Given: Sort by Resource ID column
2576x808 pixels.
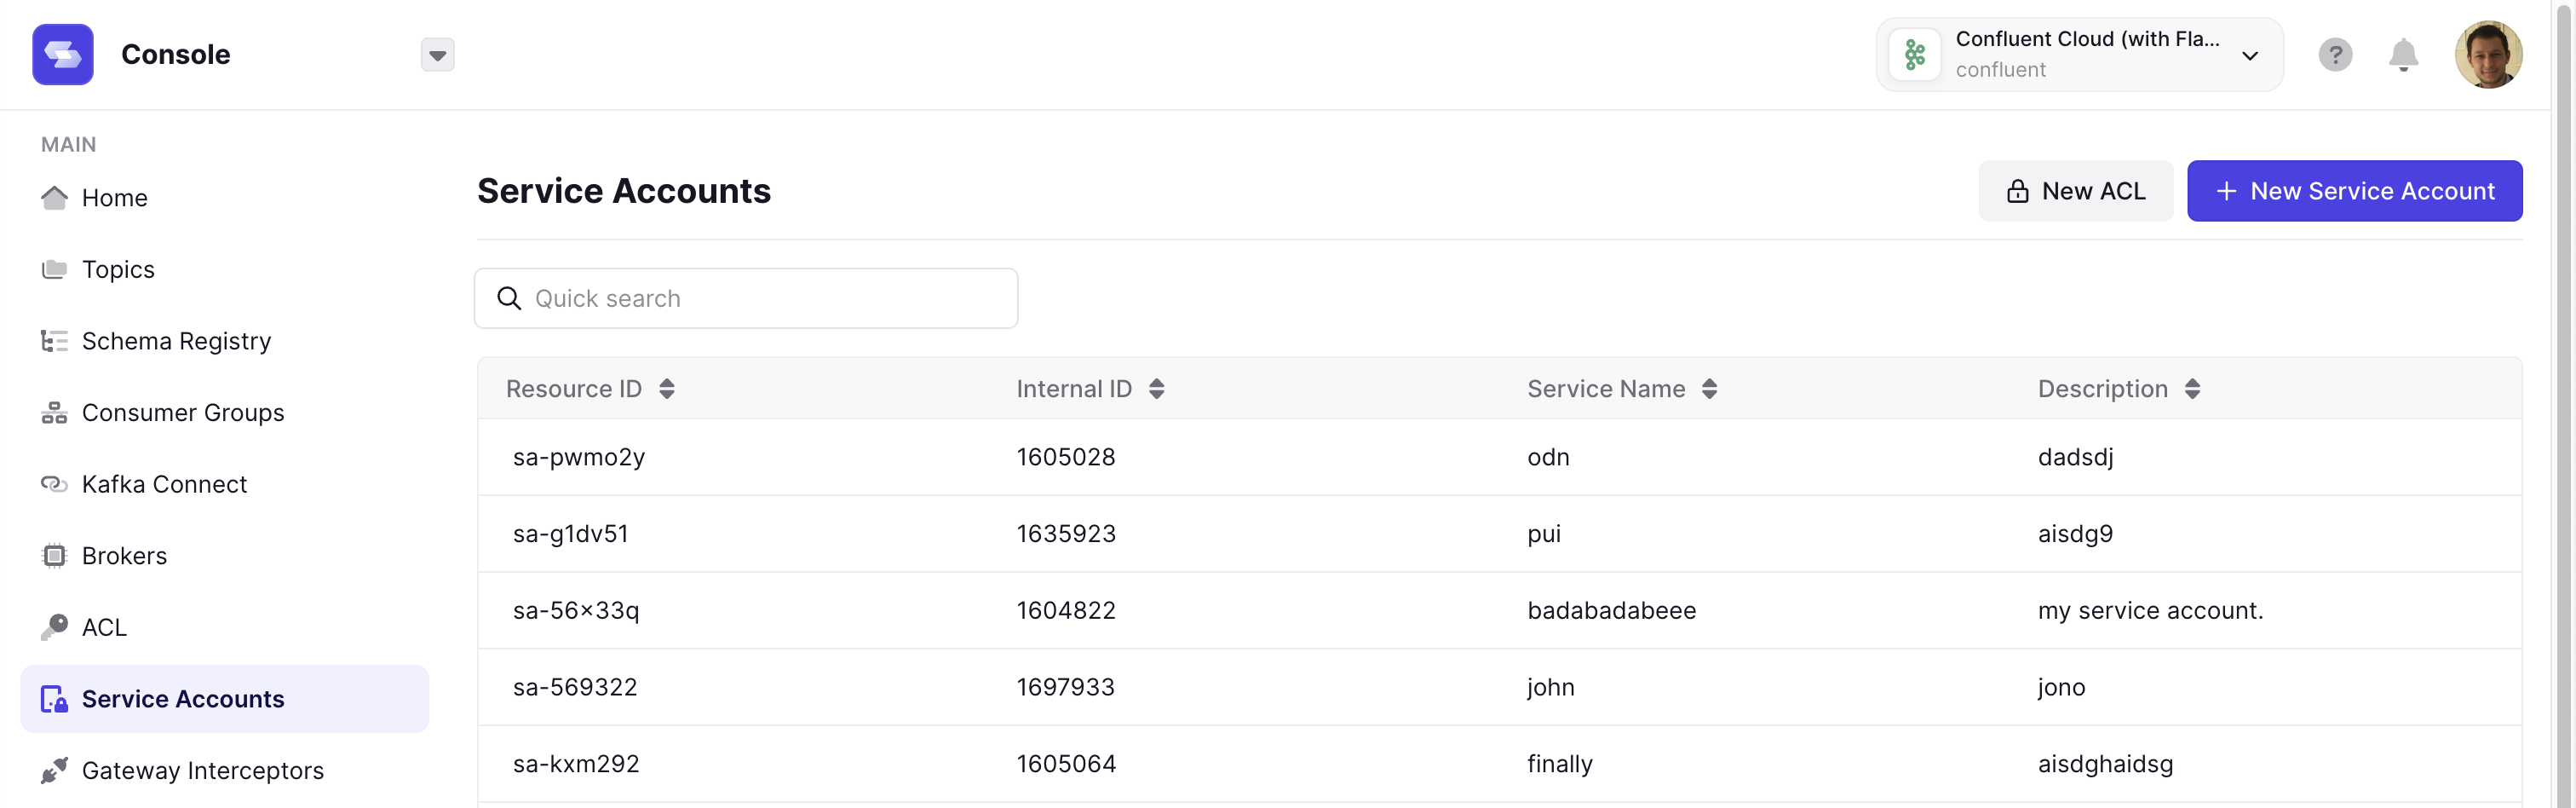Looking at the screenshot, I should coord(667,389).
